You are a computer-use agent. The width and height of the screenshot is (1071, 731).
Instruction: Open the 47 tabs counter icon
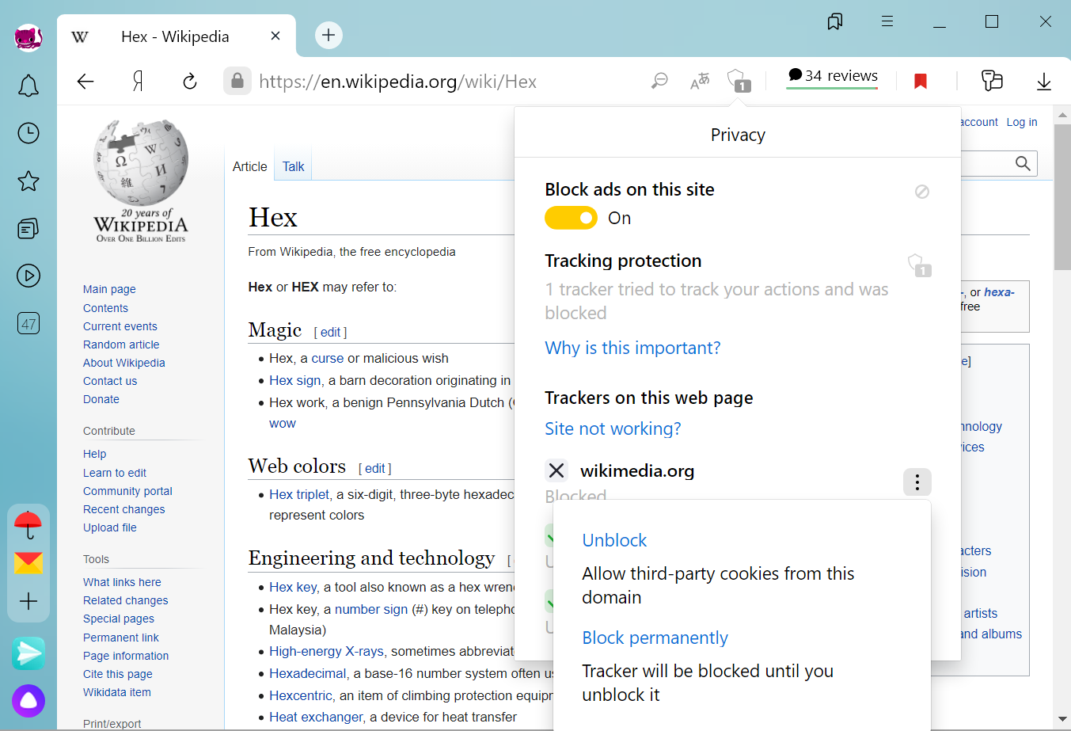tap(28, 323)
